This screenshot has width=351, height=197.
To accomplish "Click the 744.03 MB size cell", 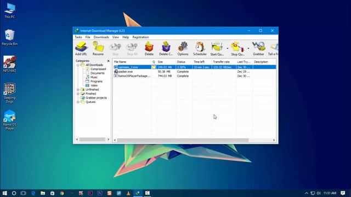I will [x=165, y=76].
